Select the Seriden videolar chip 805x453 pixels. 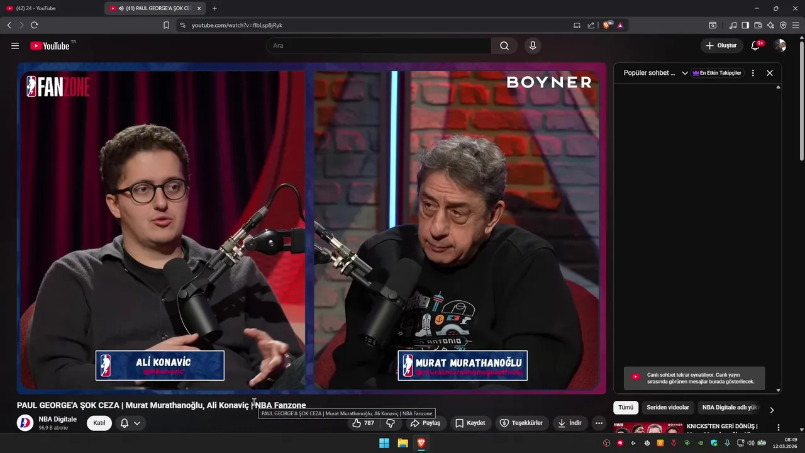pyautogui.click(x=668, y=408)
